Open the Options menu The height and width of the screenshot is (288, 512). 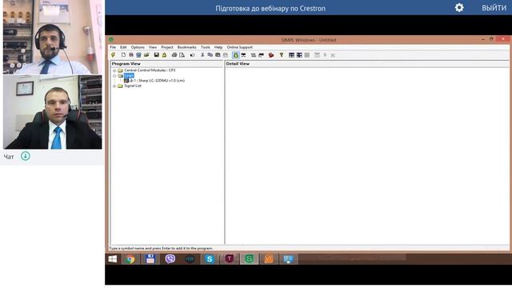pos(138,47)
